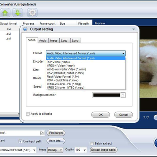Select MPEG-2 Movie - NTSC (*.mpg)
This screenshot has width=157, height=157.
[x=86, y=88]
